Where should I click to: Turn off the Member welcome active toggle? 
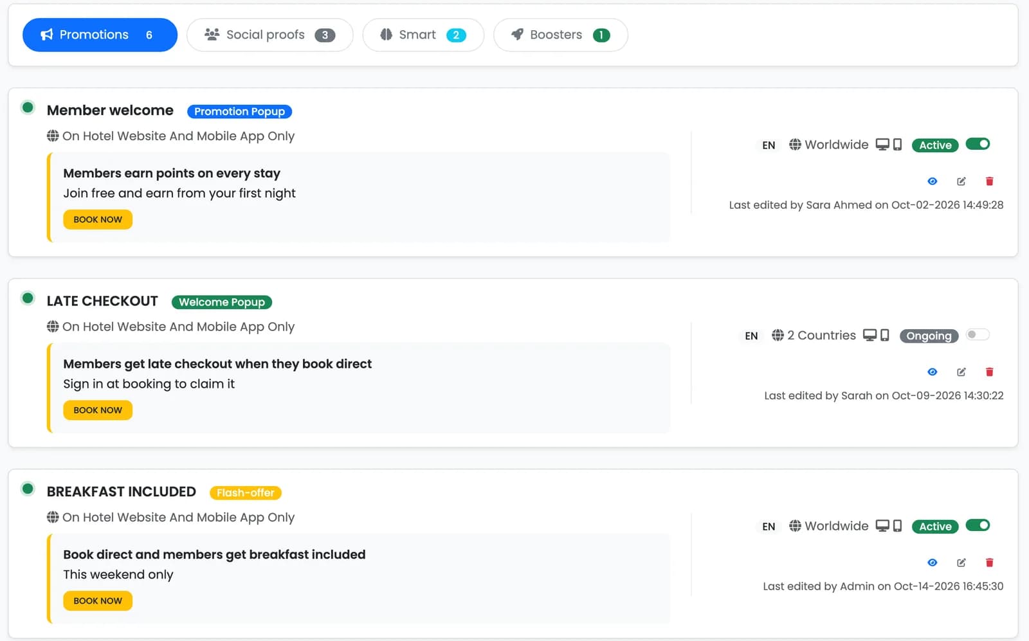coord(978,144)
